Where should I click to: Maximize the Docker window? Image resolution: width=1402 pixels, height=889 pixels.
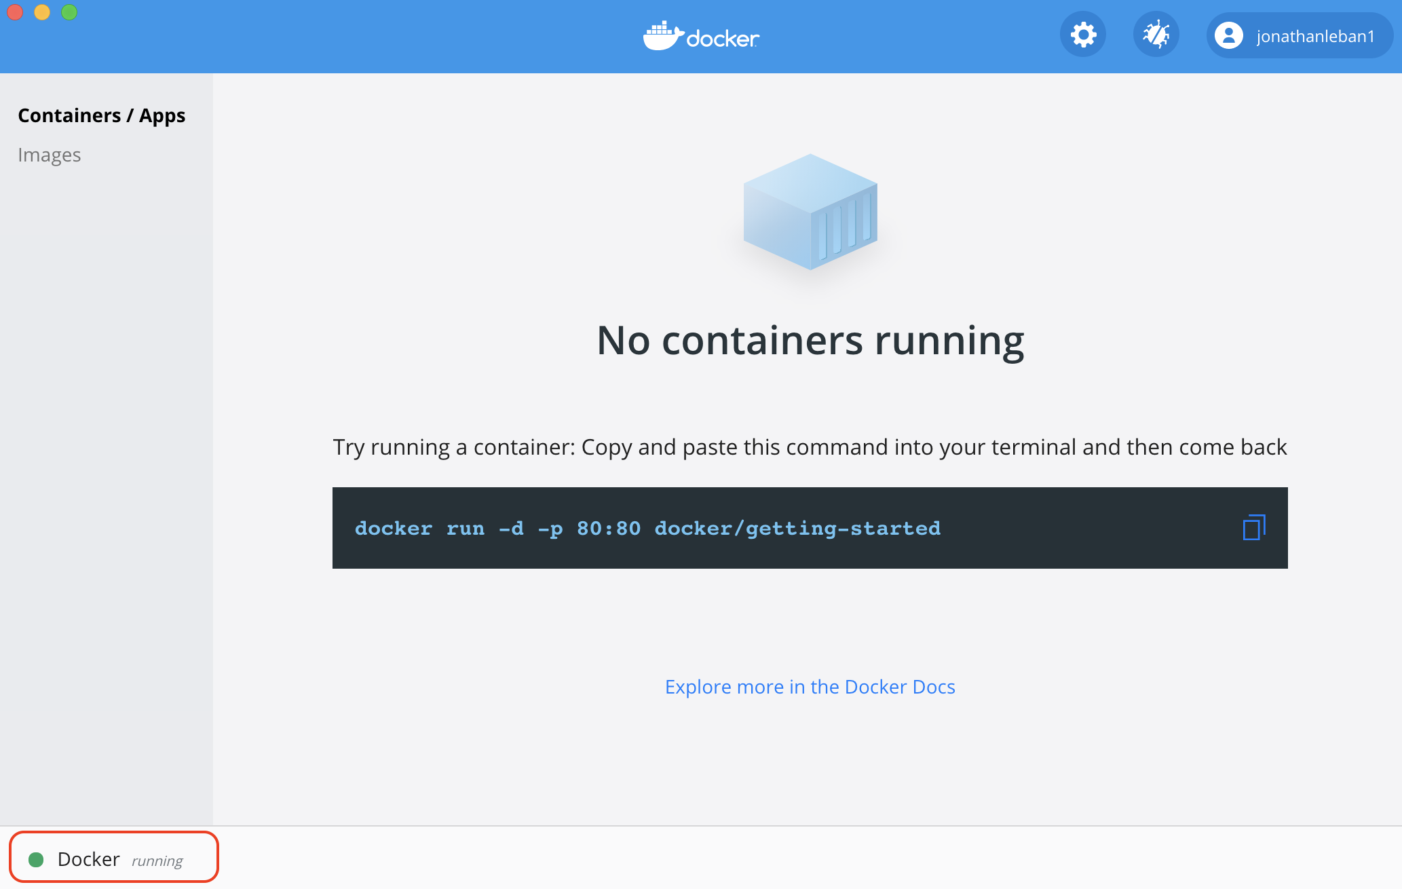point(69,12)
